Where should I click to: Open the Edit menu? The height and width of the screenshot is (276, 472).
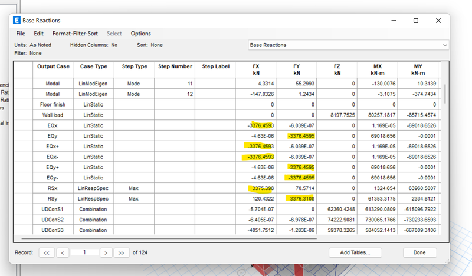(x=38, y=34)
